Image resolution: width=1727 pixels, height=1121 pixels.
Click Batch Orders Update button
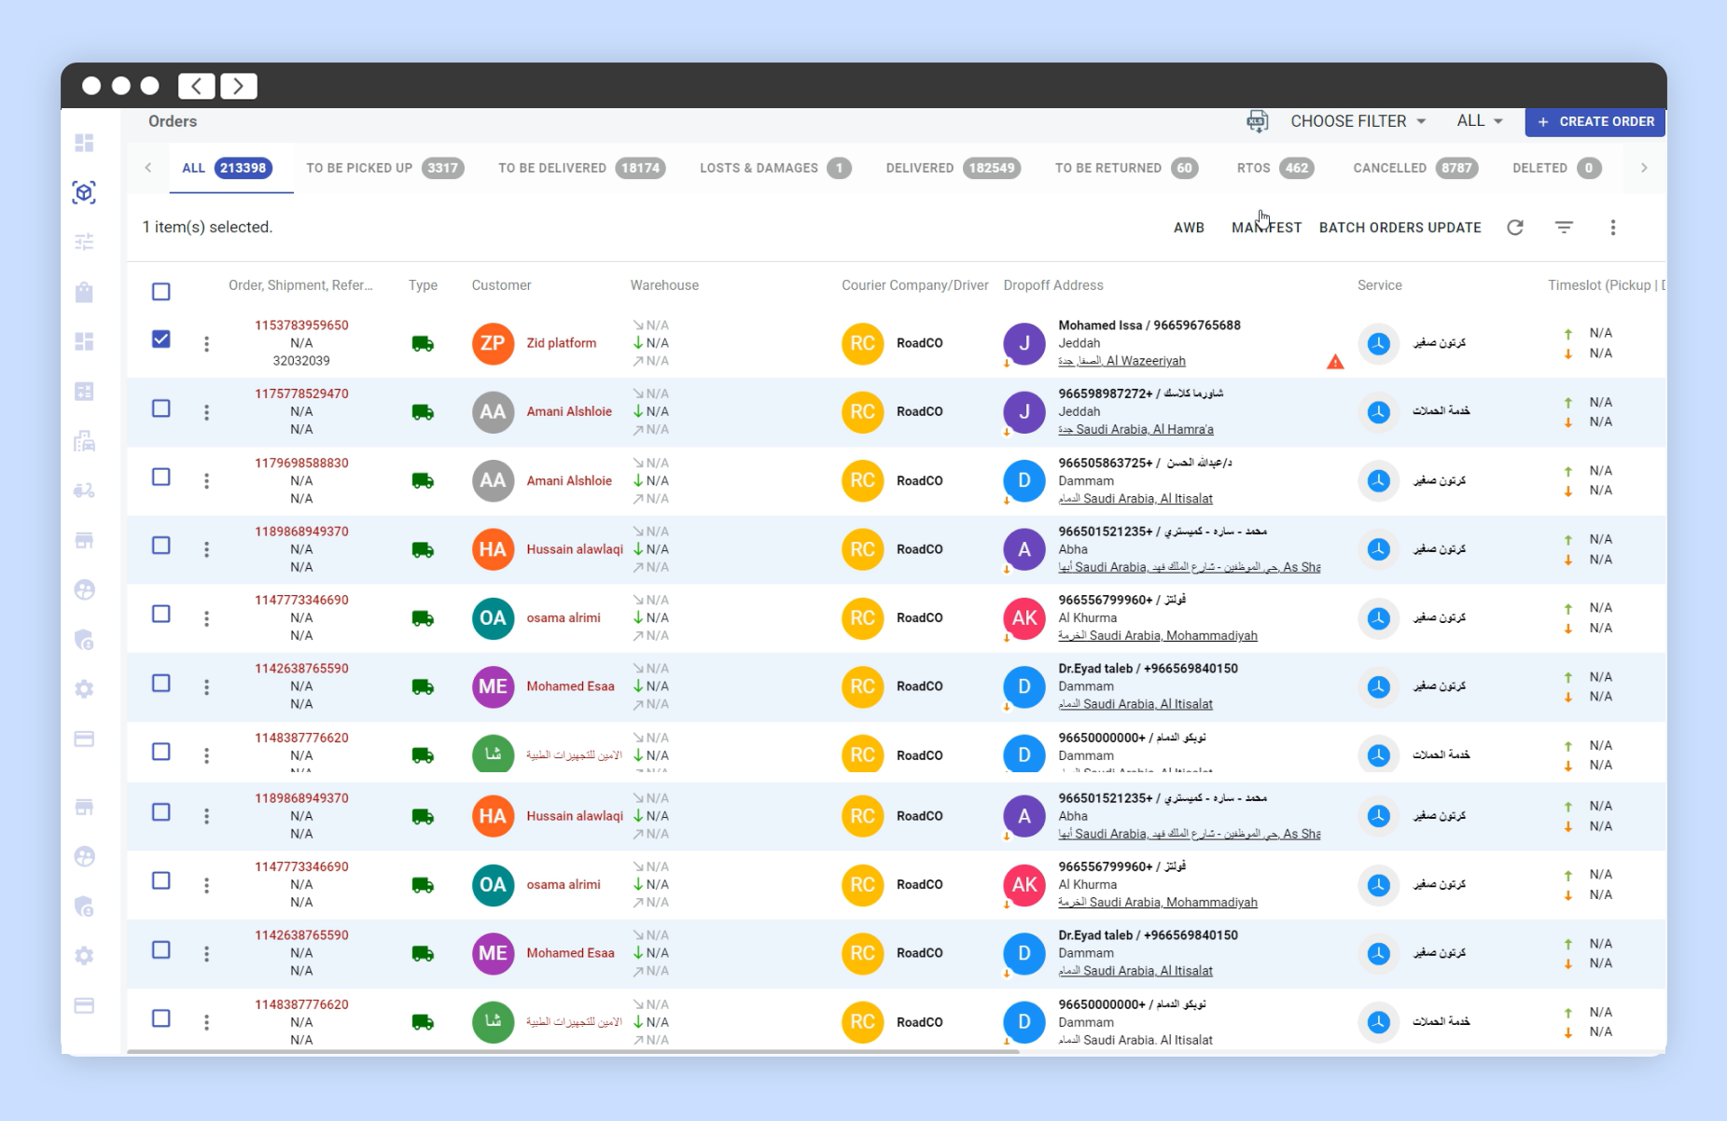coord(1400,228)
